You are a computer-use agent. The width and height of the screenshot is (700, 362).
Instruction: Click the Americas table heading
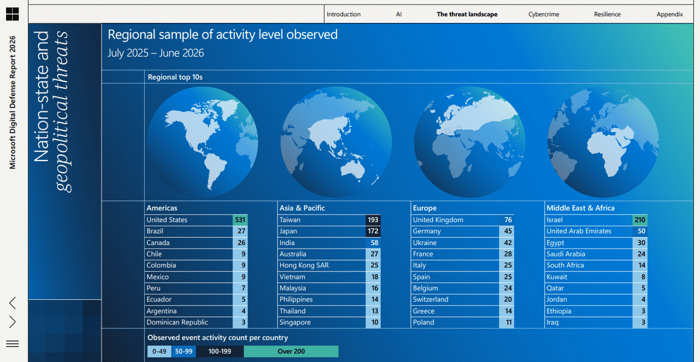coord(162,208)
